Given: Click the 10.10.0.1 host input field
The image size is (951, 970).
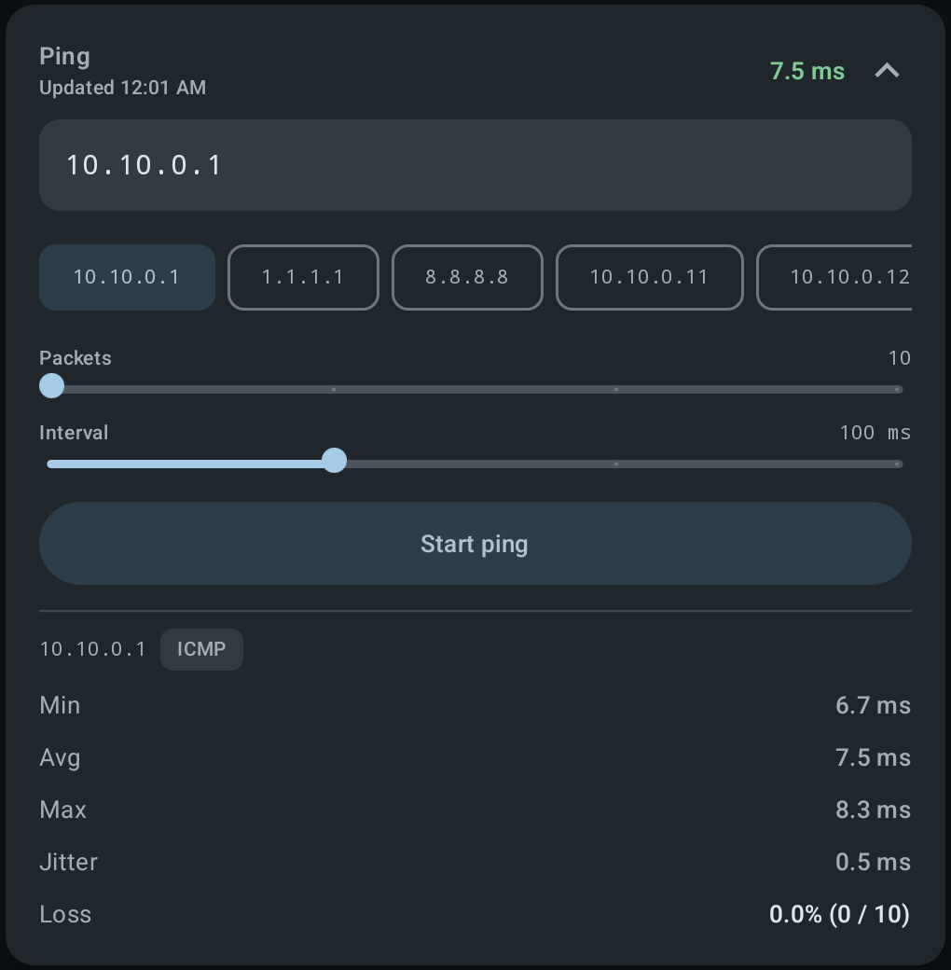Looking at the screenshot, I should point(475,165).
